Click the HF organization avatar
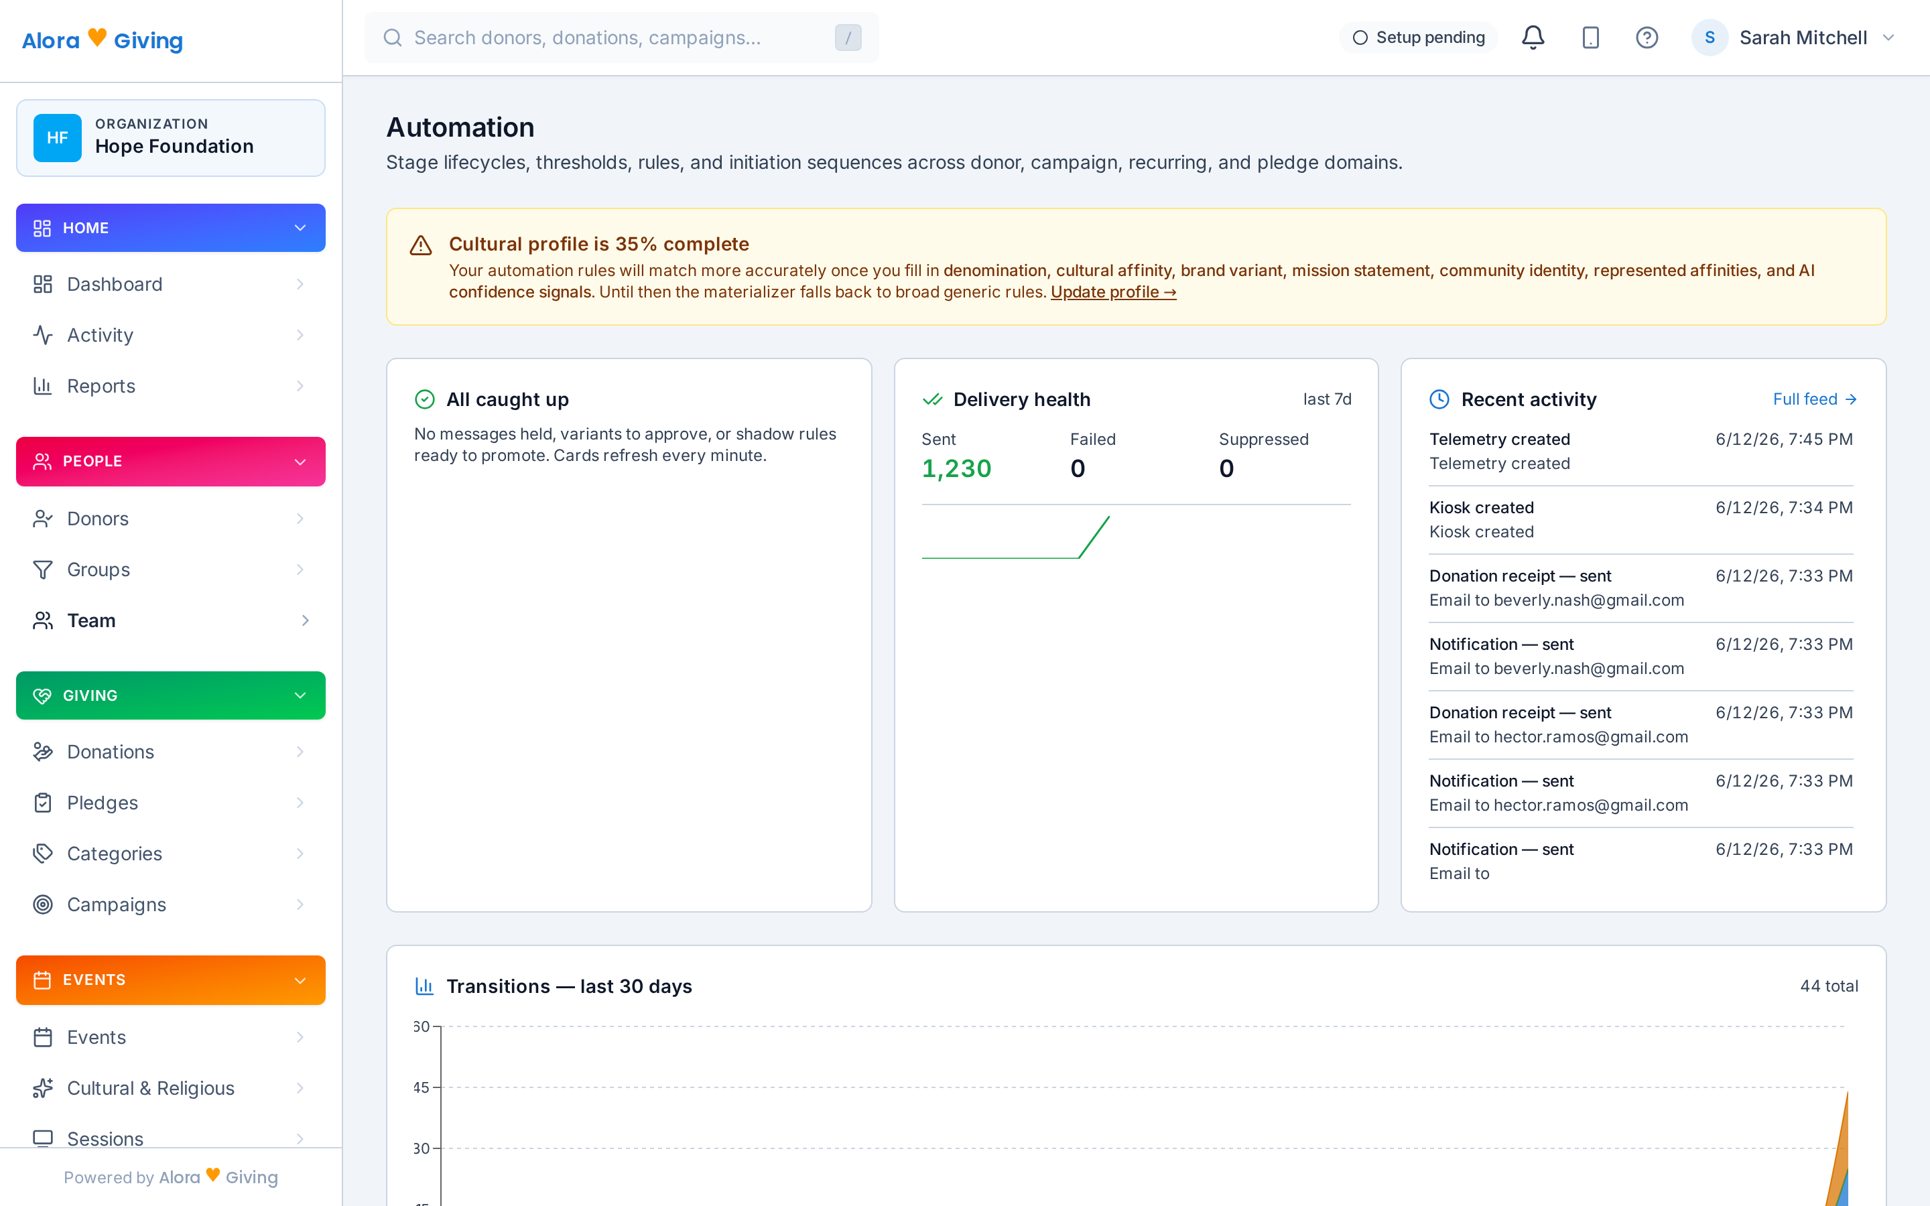This screenshot has width=1930, height=1206. 58,138
